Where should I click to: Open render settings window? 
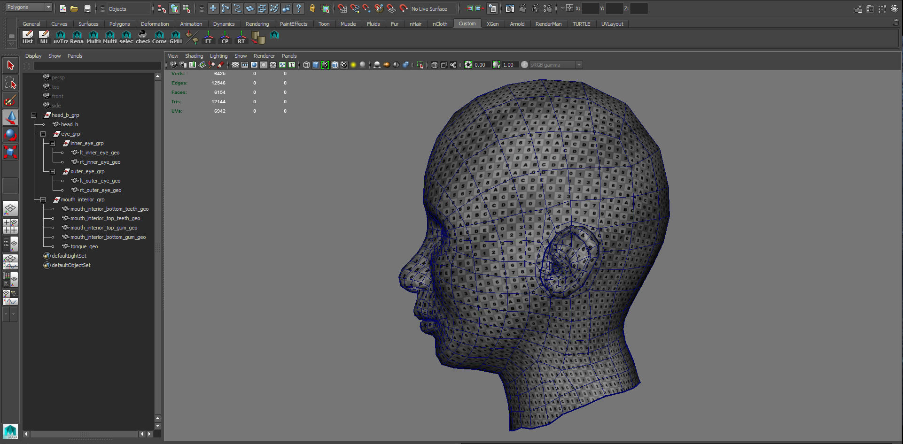547,8
